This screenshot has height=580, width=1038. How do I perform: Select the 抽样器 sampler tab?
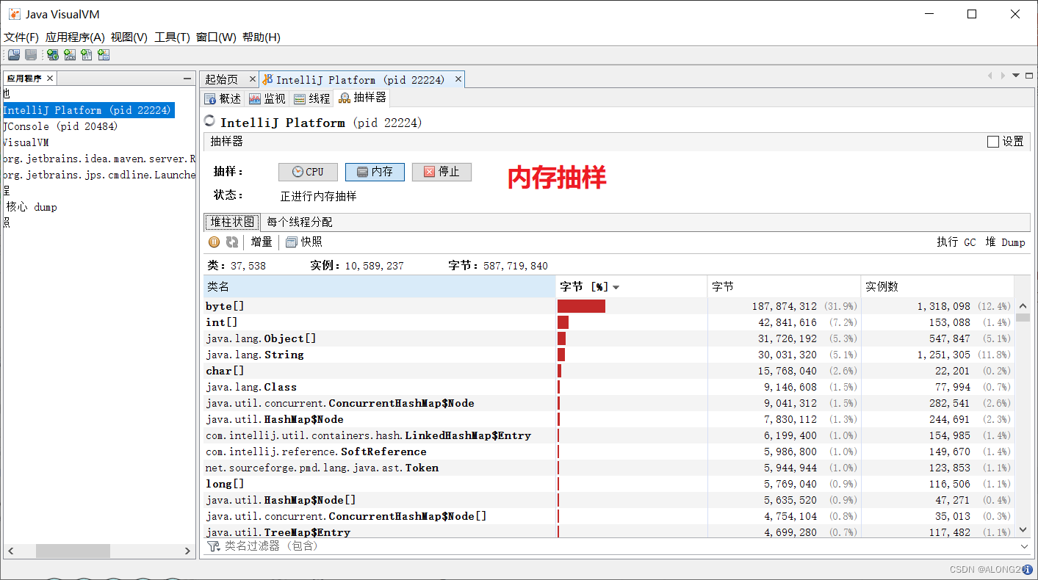(361, 98)
